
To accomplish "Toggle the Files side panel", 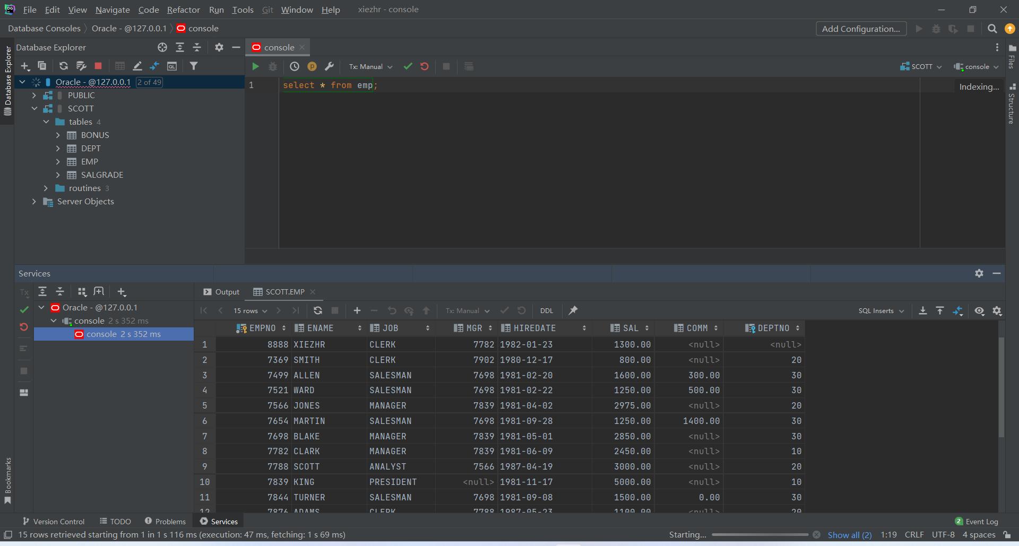I will (1012, 56).
